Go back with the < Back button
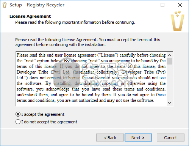 coord(110,138)
